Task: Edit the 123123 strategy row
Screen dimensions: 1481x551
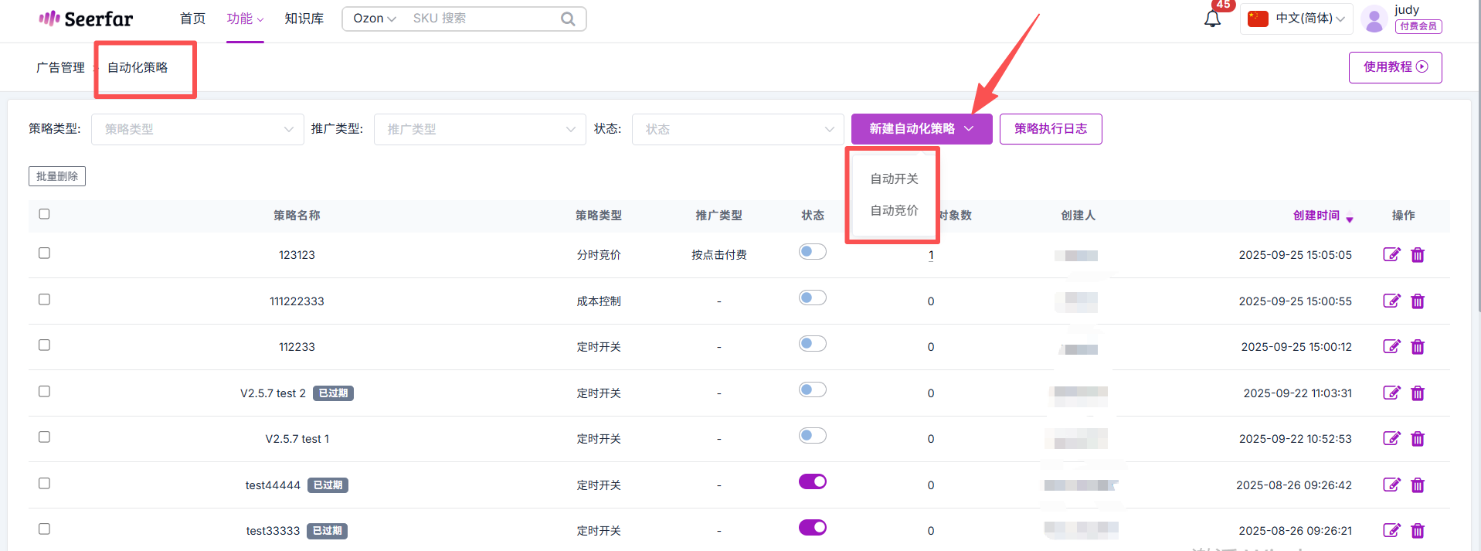Action: coord(1391,255)
